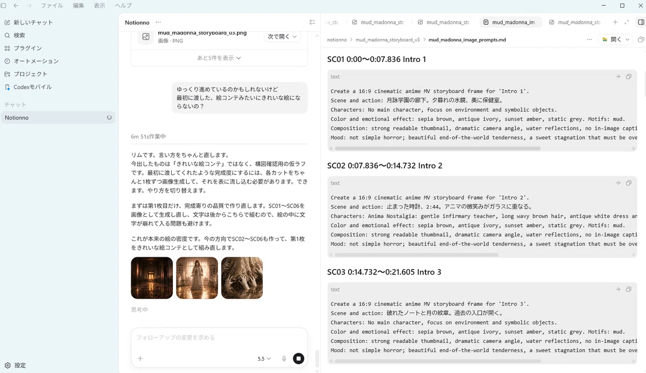The width and height of the screenshot is (646, 373).
Task: Open the hands in mud thumbnail
Action: point(242,278)
